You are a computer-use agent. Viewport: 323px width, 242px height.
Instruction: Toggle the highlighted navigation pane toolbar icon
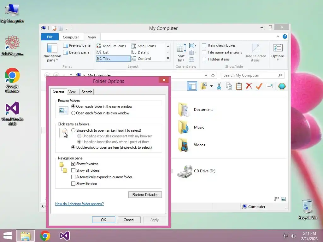coord(192,86)
